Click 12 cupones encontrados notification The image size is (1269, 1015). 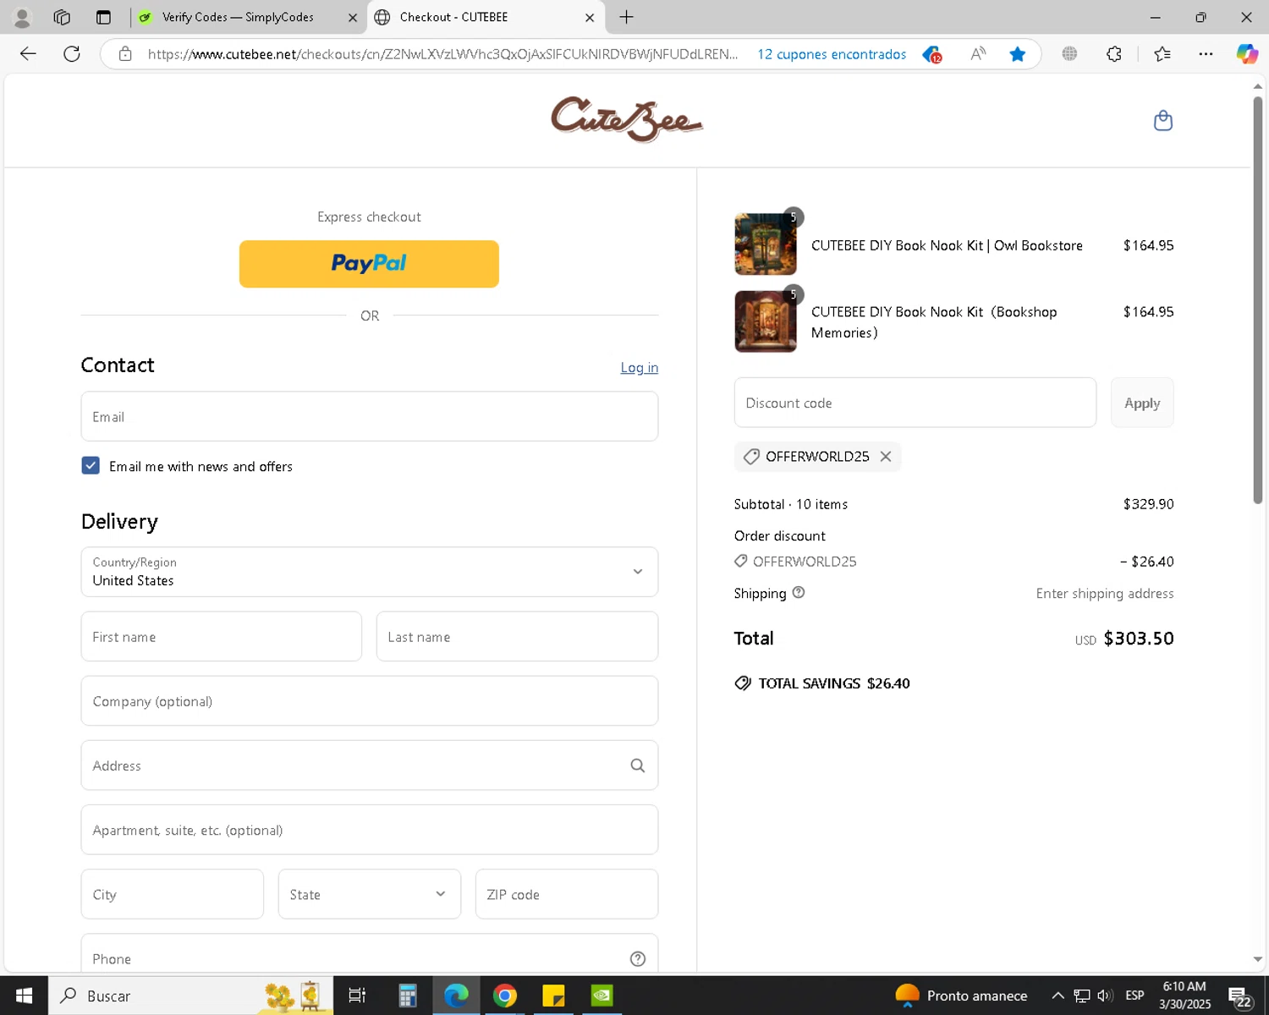coord(832,54)
